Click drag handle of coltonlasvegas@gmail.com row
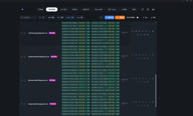193x116 pixels. (x=22, y=33)
